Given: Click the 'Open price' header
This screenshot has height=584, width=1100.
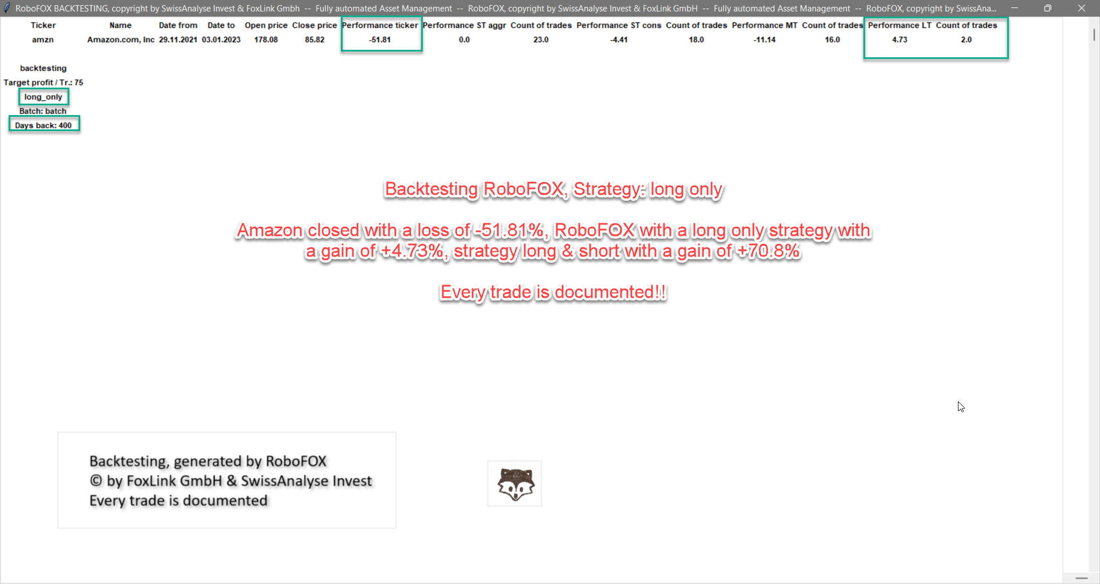Looking at the screenshot, I should pos(266,25).
